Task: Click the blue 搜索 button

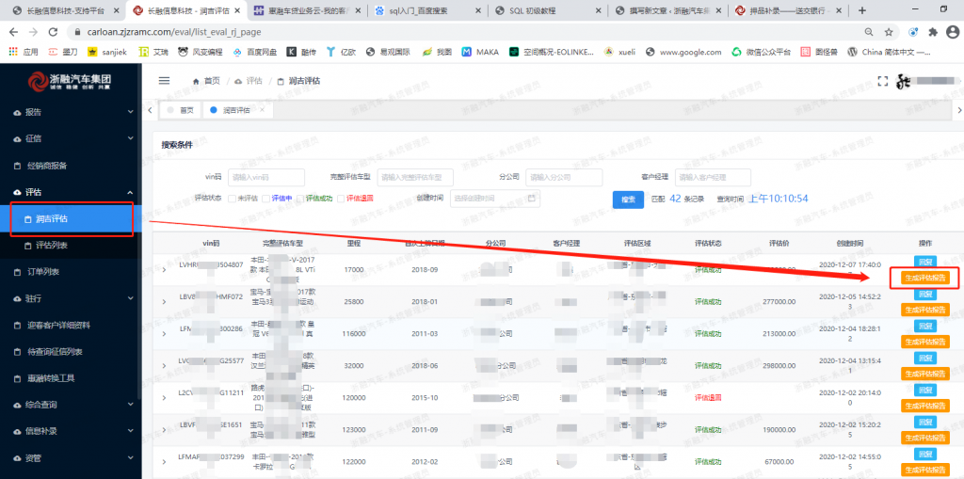Action: [x=628, y=200]
